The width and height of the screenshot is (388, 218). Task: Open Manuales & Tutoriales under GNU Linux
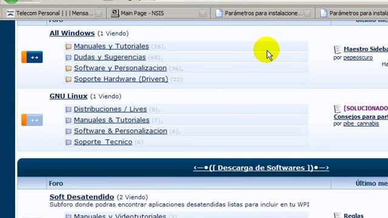(x=112, y=120)
